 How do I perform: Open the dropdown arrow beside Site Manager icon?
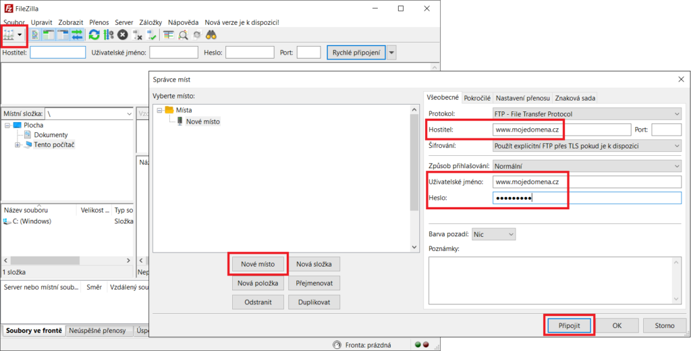pyautogui.click(x=20, y=35)
